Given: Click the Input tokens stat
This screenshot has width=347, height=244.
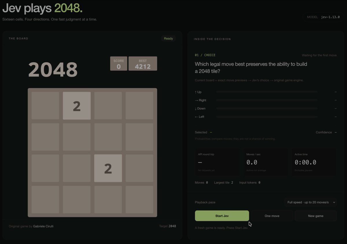Looking at the screenshot, I should pos(250,183).
